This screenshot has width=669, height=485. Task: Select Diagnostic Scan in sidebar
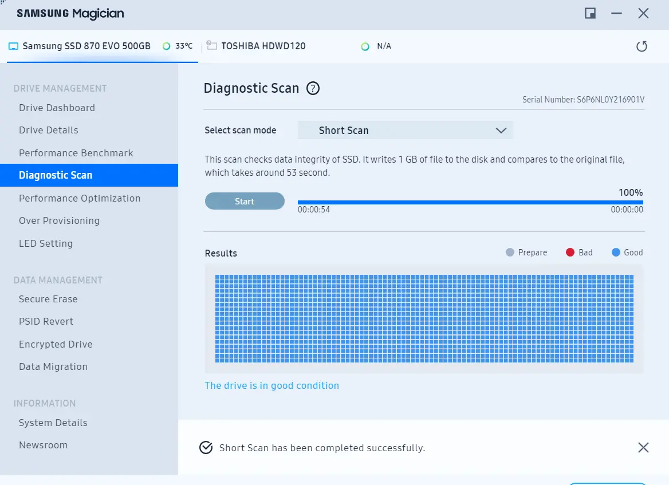(x=89, y=175)
